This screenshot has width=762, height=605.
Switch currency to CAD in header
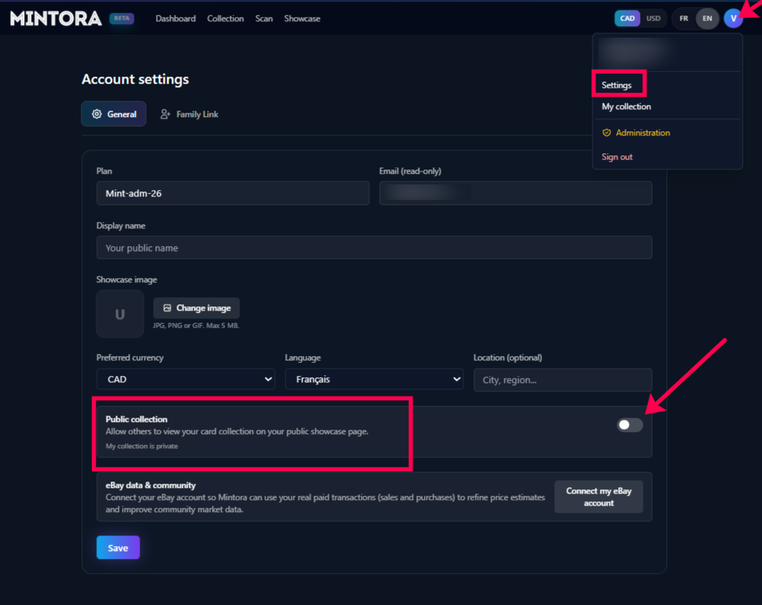pyautogui.click(x=627, y=18)
